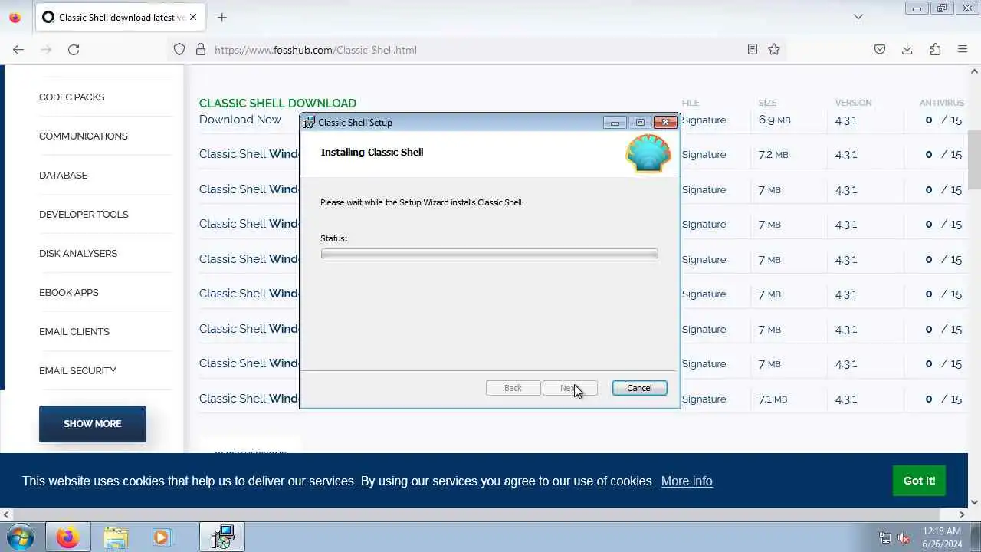
Task: Click the page vertical scrollbar thumb
Action: tap(975, 159)
